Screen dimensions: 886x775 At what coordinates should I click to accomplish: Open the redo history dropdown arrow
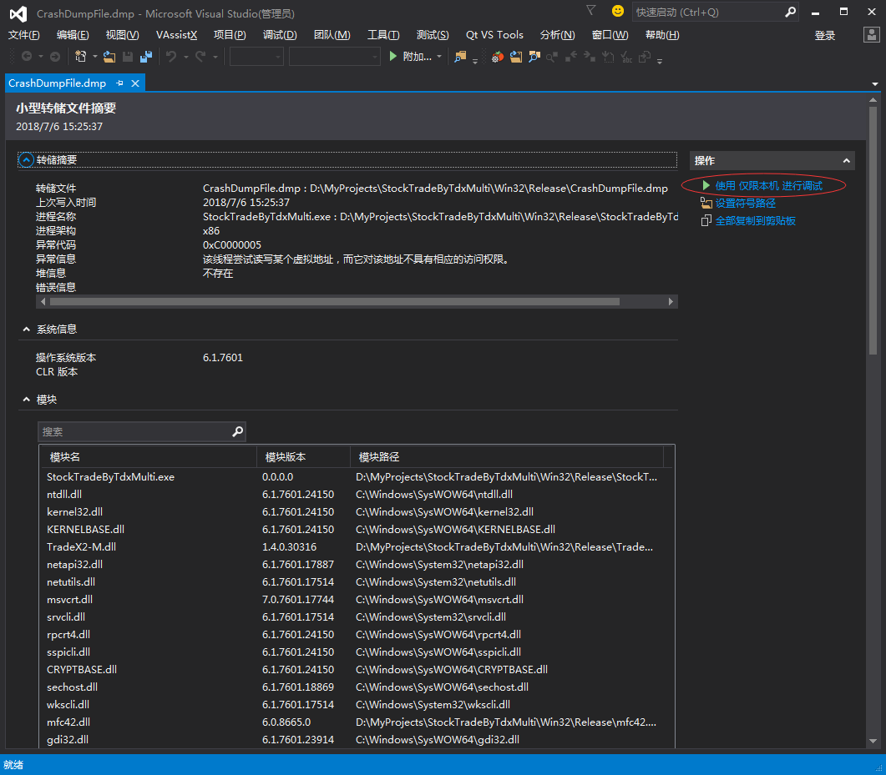(215, 57)
